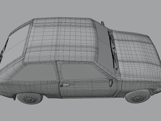Select the rear window wiper

click(x=4, y=50)
